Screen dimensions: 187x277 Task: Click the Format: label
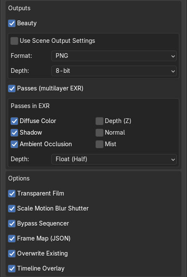[21, 56]
